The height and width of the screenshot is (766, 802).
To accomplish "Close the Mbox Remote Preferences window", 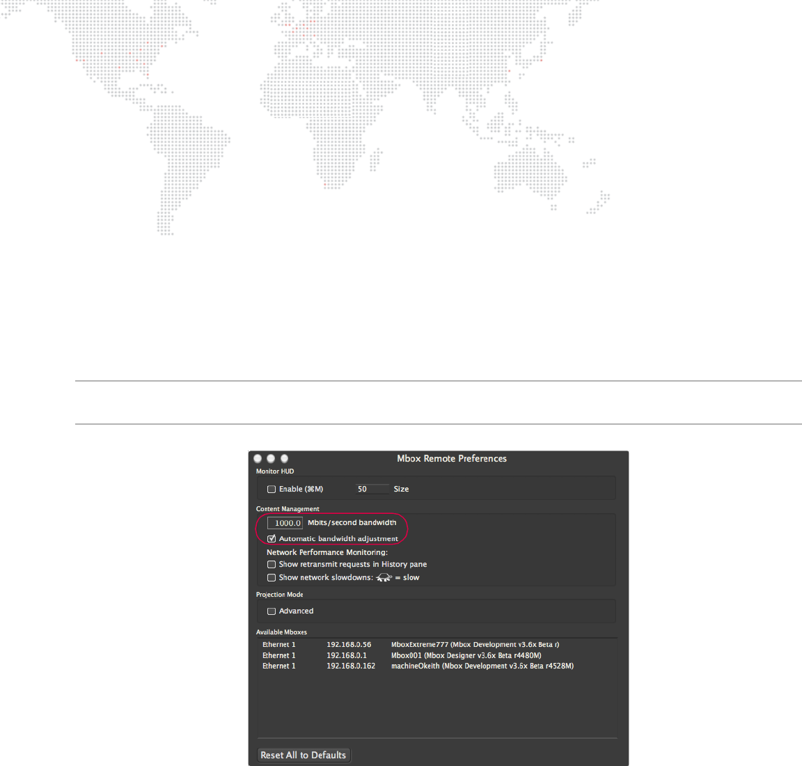I will (x=258, y=458).
